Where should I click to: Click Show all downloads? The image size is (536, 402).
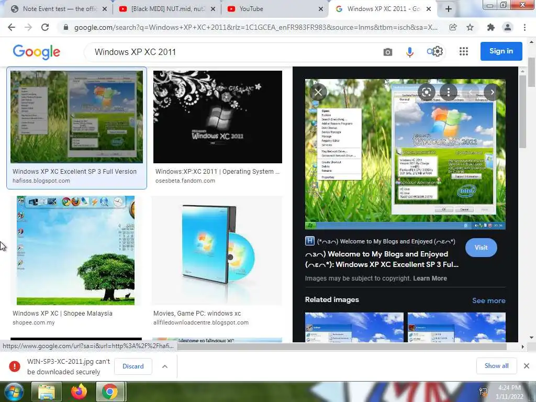coord(496,366)
